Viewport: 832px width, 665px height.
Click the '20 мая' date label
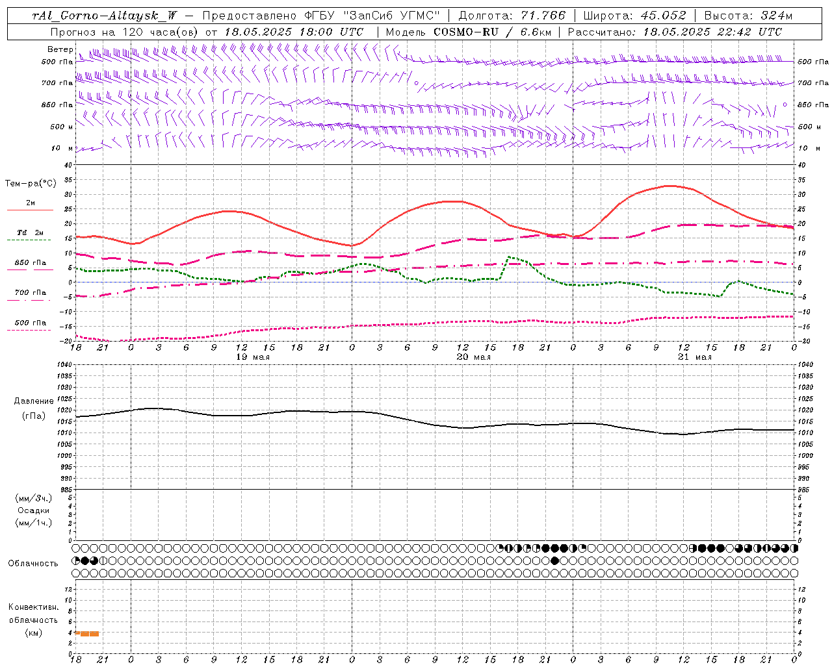pos(474,357)
